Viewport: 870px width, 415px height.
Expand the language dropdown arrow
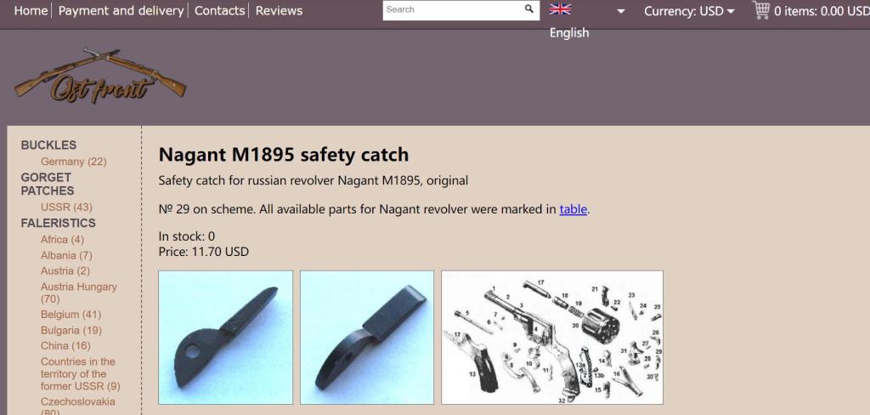pyautogui.click(x=621, y=11)
